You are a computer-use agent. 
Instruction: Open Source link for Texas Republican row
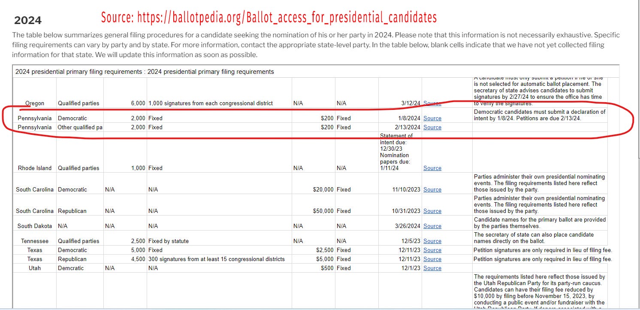tap(432, 259)
